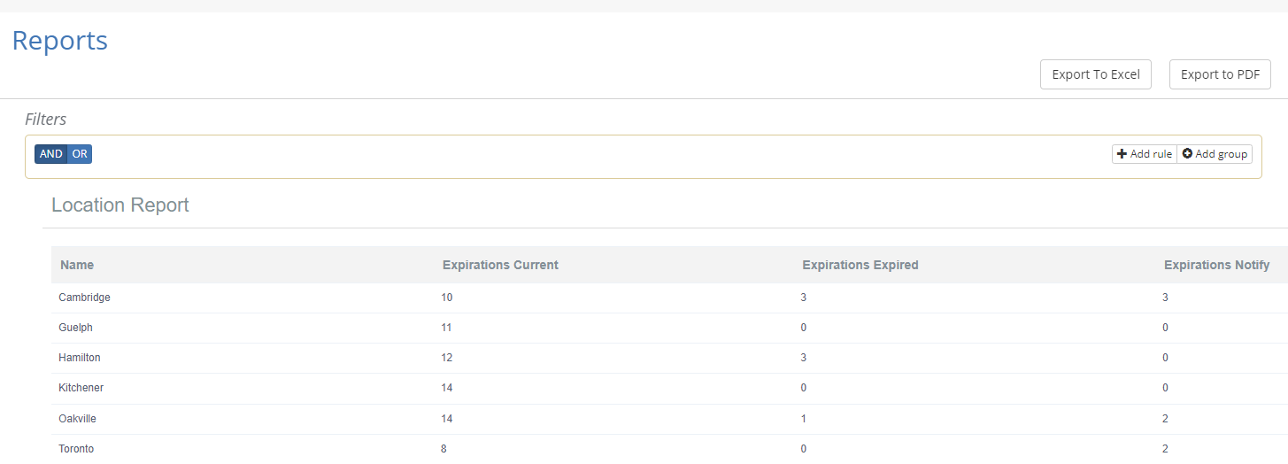
Task: Open Guelph current expirations count 11
Action: [446, 328]
